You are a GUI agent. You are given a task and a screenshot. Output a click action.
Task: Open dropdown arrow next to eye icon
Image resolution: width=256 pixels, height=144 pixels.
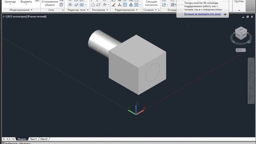pyautogui.click(x=108, y=5)
